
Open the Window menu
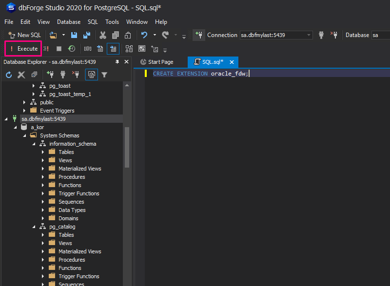[137, 22]
